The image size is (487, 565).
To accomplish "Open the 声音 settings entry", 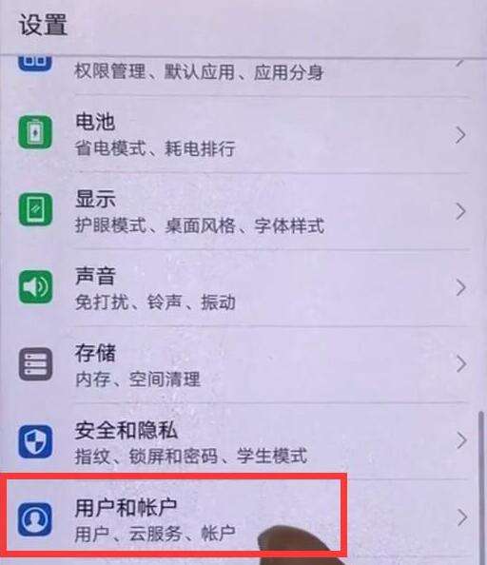I will 243,288.
